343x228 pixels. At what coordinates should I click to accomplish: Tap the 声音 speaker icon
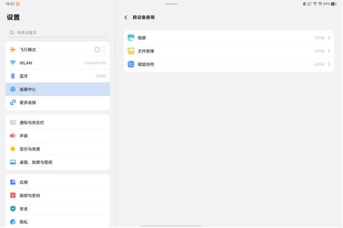point(12,136)
